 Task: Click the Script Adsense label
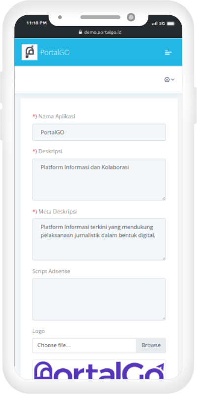pyautogui.click(x=52, y=271)
